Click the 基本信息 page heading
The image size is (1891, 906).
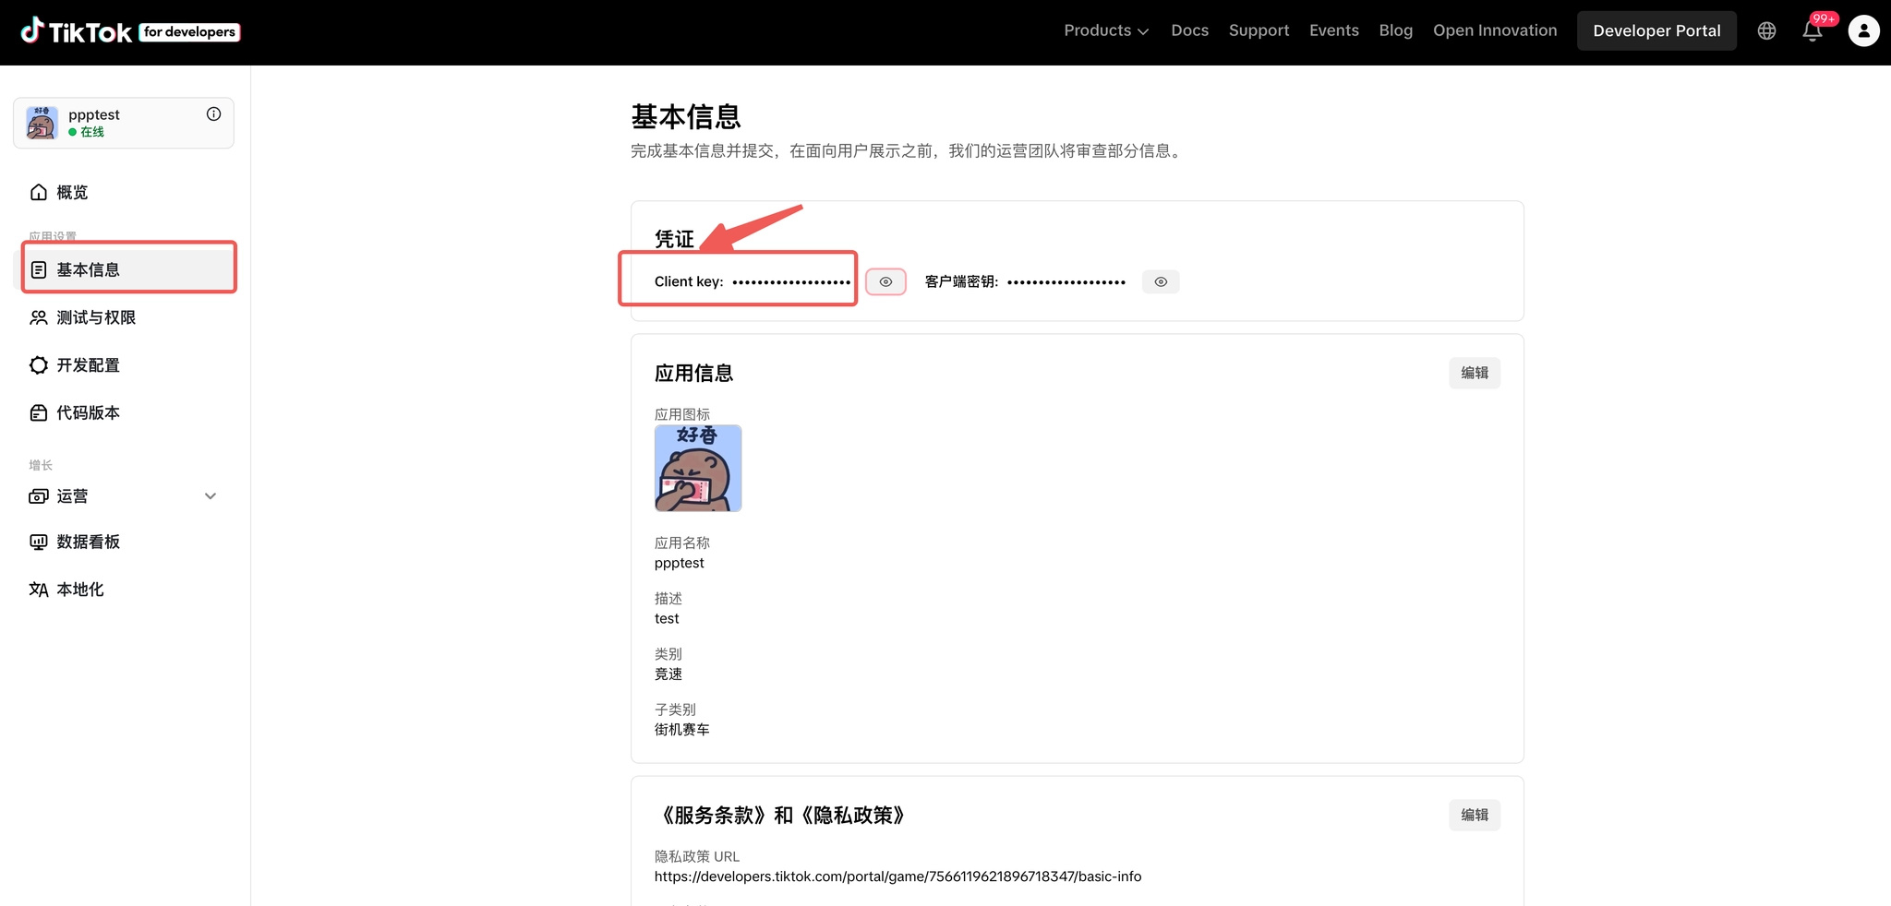coord(686,117)
